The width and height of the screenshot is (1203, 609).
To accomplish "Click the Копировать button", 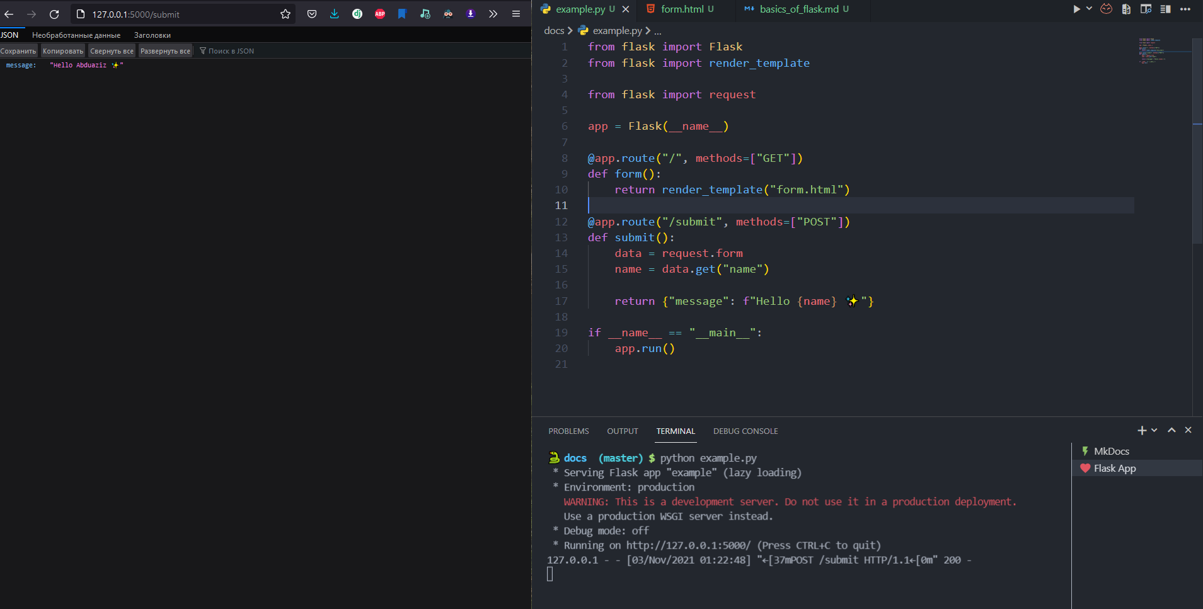I will [x=63, y=51].
